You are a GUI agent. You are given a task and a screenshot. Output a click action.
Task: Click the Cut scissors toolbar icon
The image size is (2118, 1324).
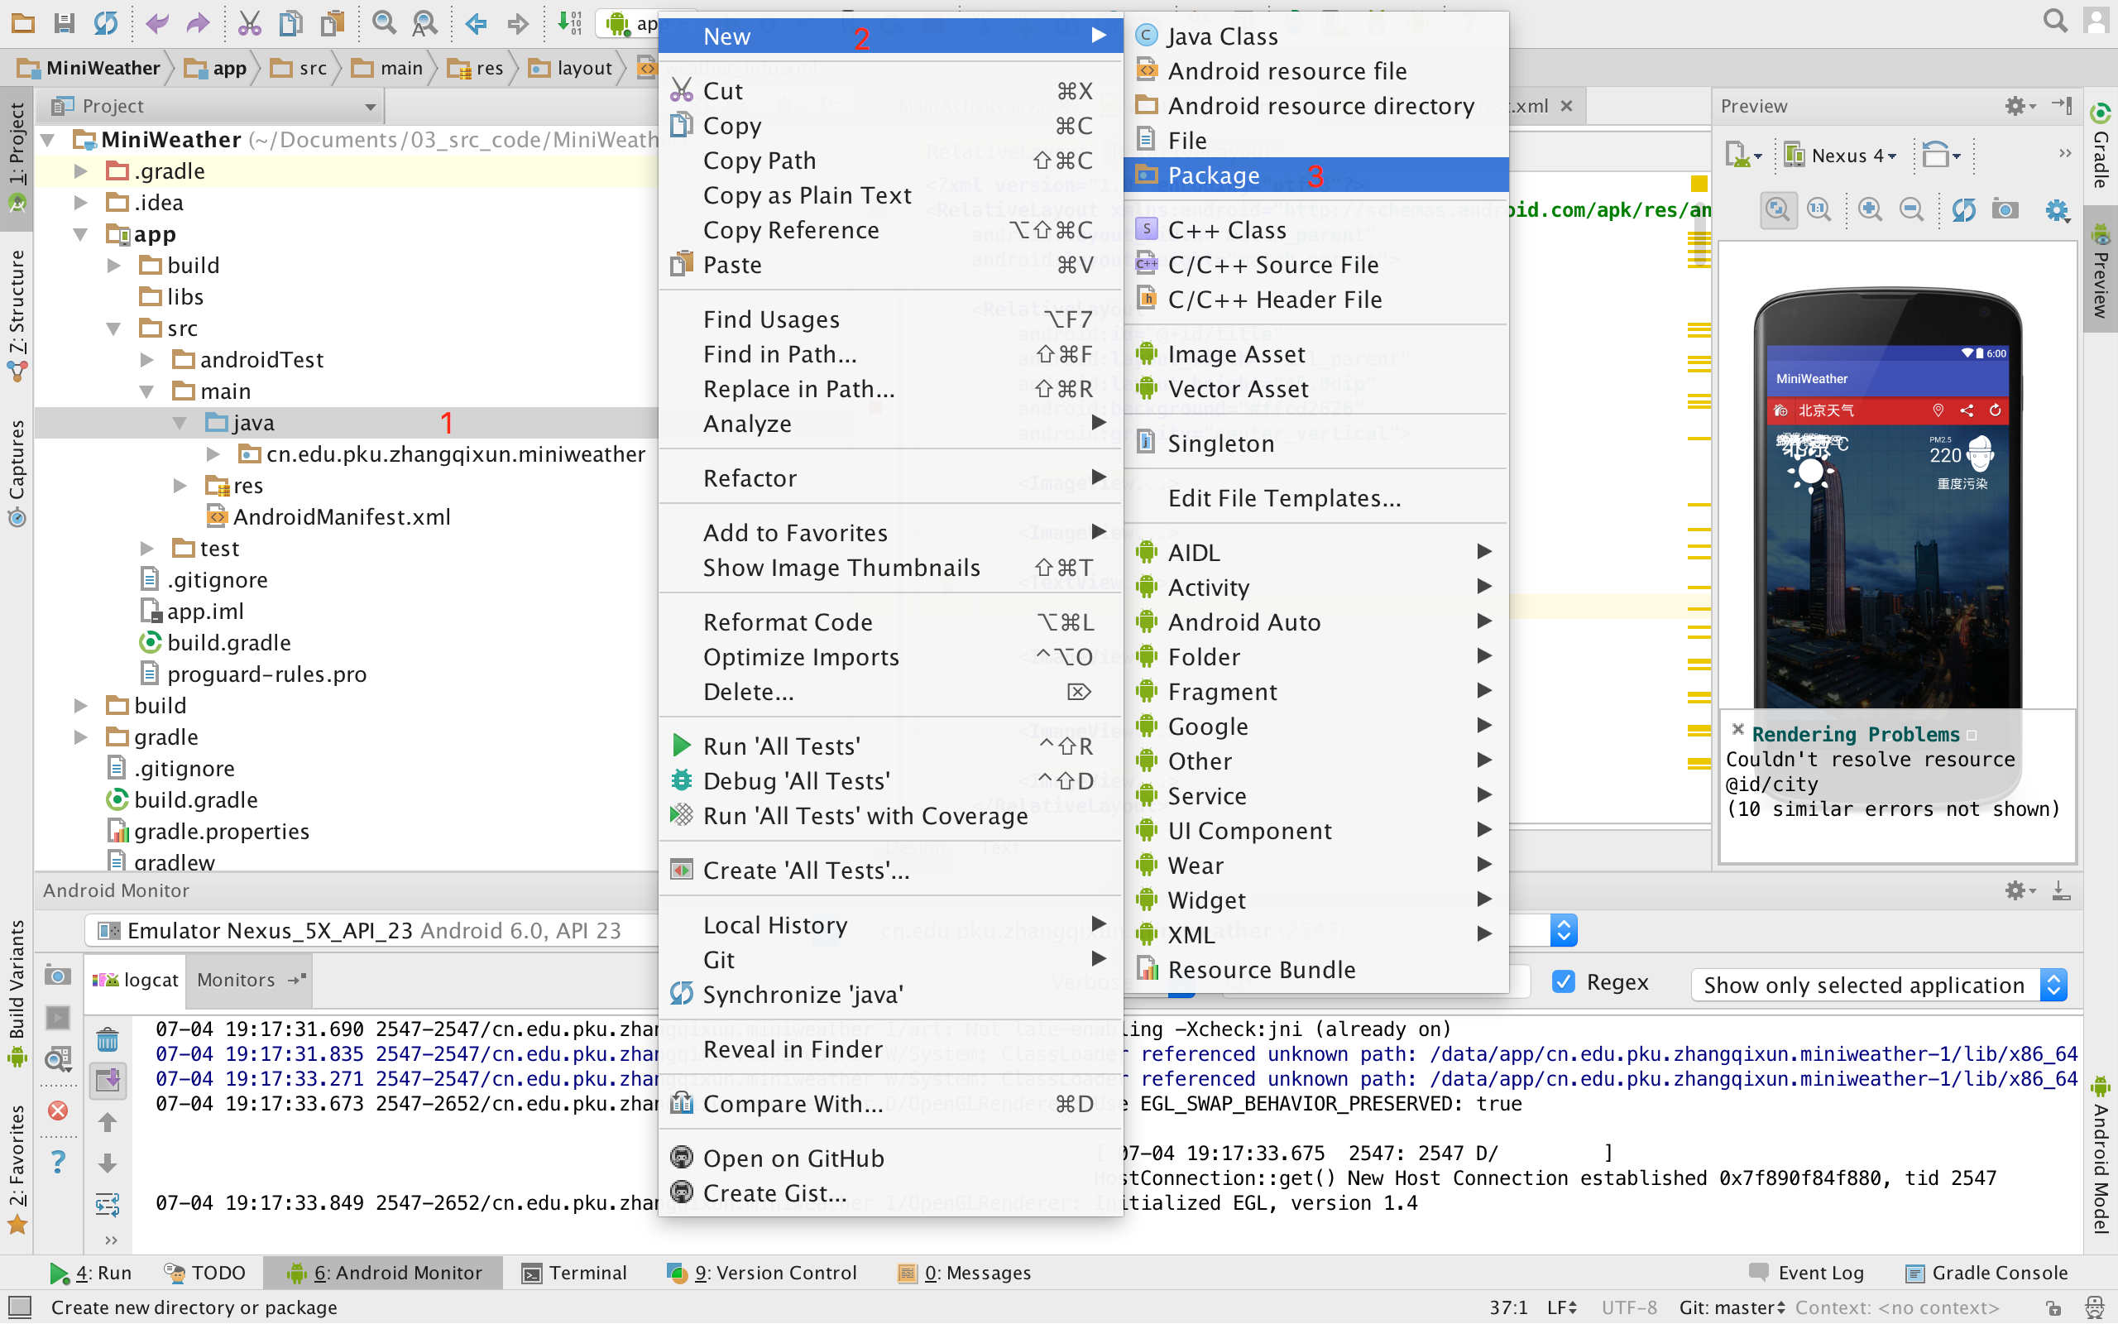click(x=249, y=23)
